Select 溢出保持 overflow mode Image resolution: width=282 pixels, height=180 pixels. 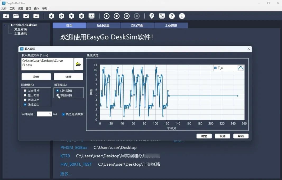[32, 91]
